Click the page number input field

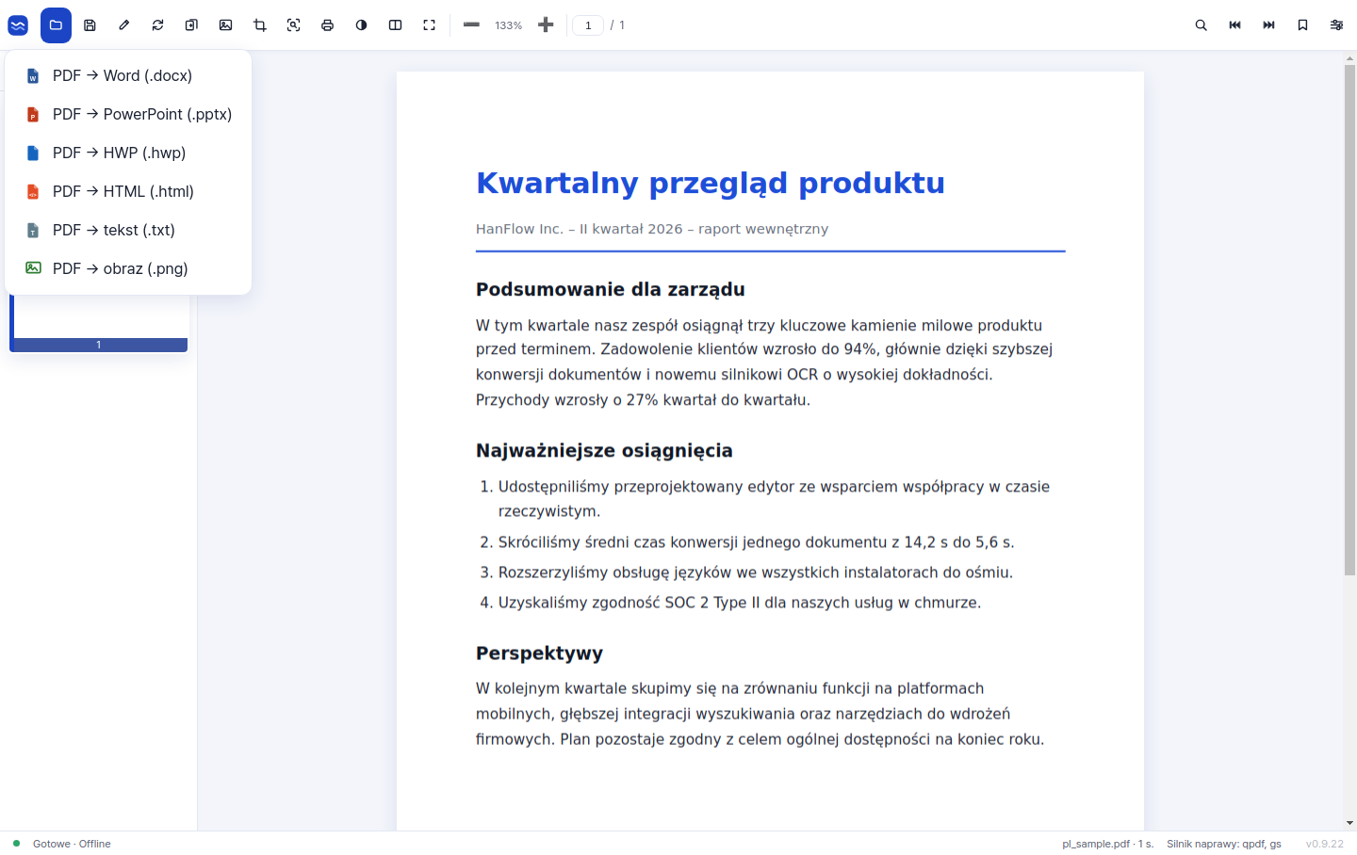pos(588,25)
